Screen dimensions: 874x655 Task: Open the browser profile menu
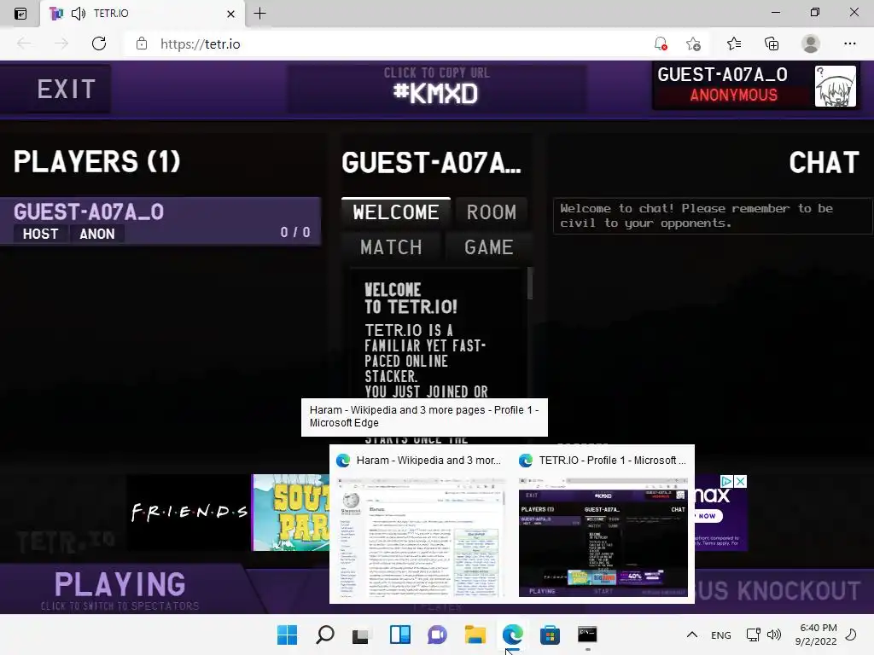click(x=811, y=44)
